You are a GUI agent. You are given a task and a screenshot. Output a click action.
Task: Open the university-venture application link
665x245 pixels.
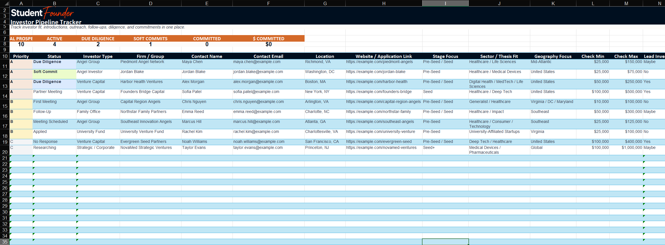pyautogui.click(x=381, y=132)
